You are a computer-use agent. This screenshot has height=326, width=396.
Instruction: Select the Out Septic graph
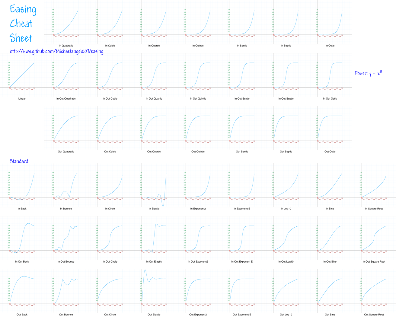[x=286, y=128]
